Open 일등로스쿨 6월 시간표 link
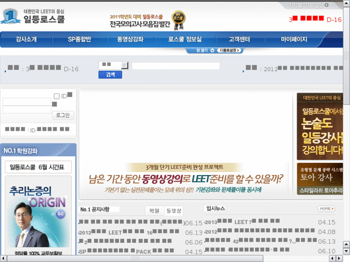 (x=38, y=167)
